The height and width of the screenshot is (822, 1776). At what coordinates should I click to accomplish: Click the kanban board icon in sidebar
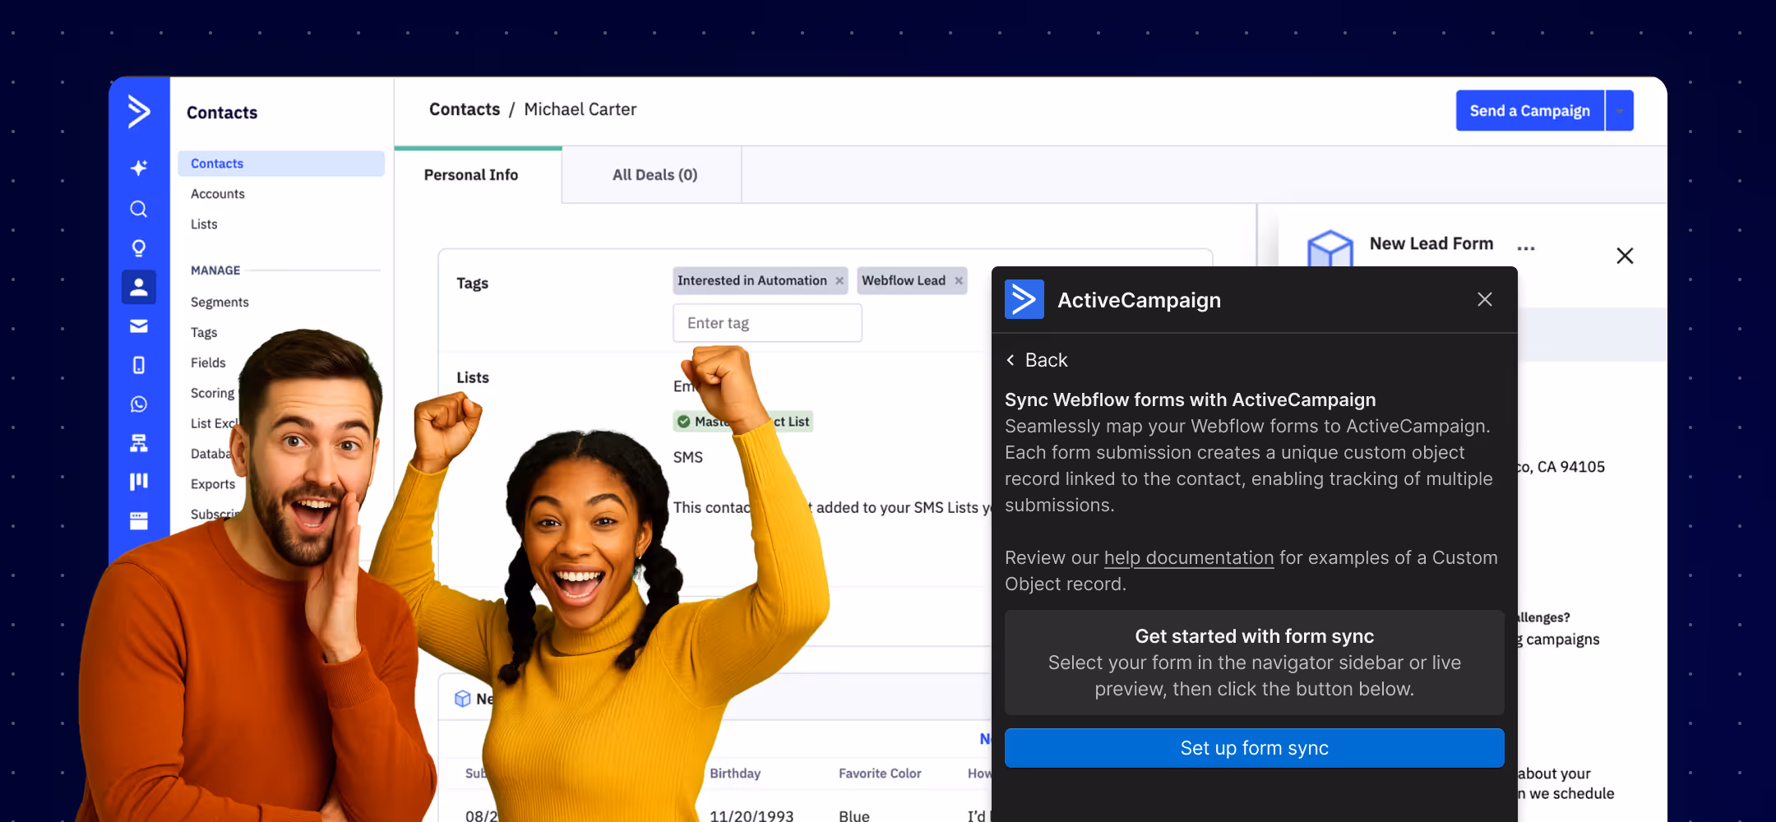[138, 481]
